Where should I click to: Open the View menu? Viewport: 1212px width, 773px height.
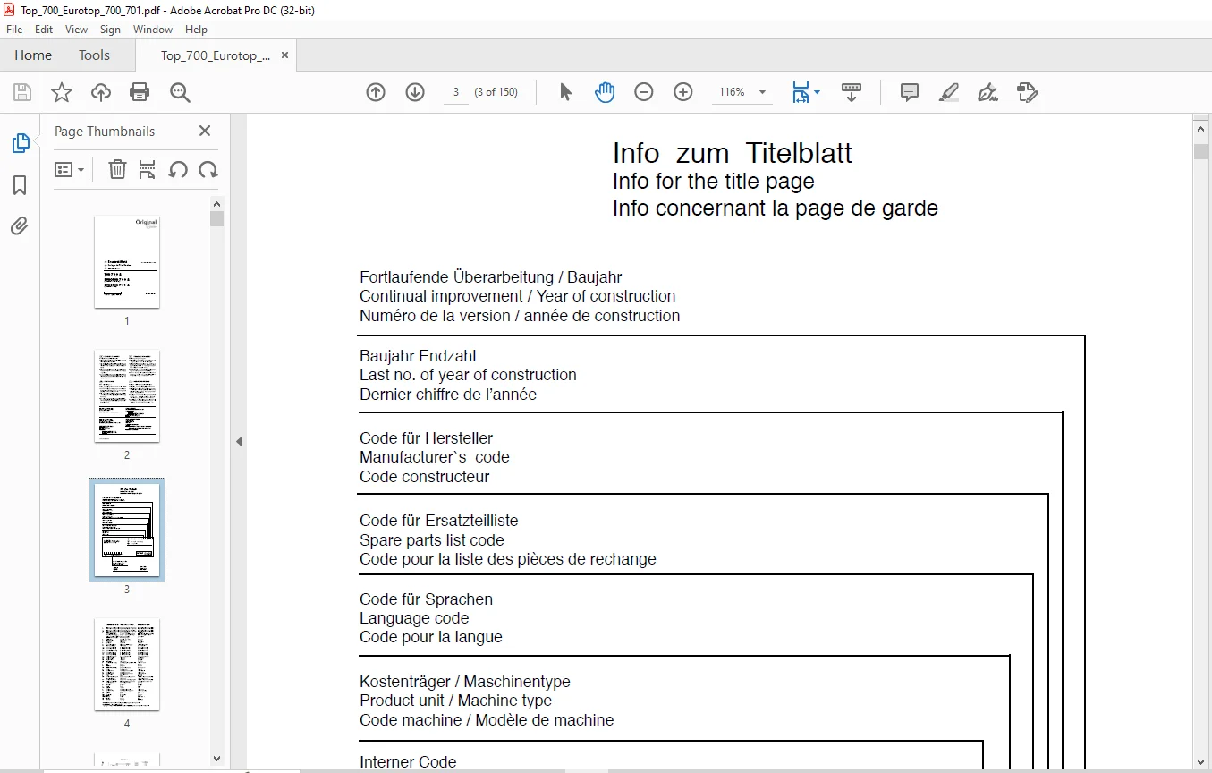pos(76,30)
